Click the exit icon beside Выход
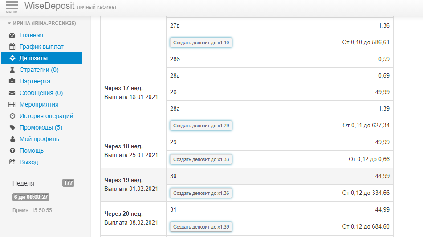Image resolution: width=423 pixels, height=237 pixels. [x=12, y=162]
